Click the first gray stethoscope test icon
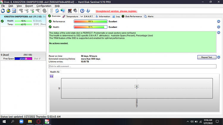 pyautogui.click(x=21, y=11)
